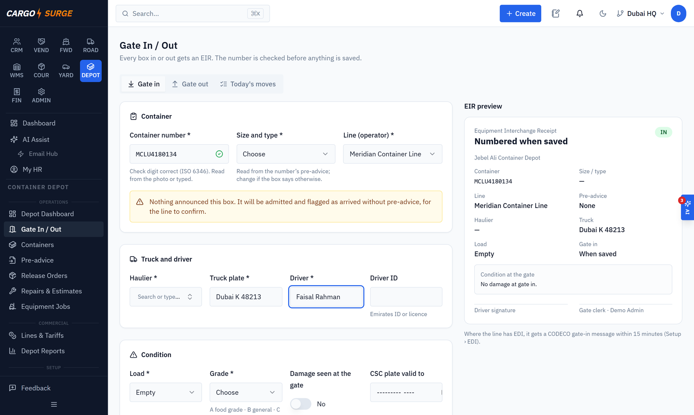Focus the top Search box
Viewport: 694px width, 415px height.
(x=193, y=13)
